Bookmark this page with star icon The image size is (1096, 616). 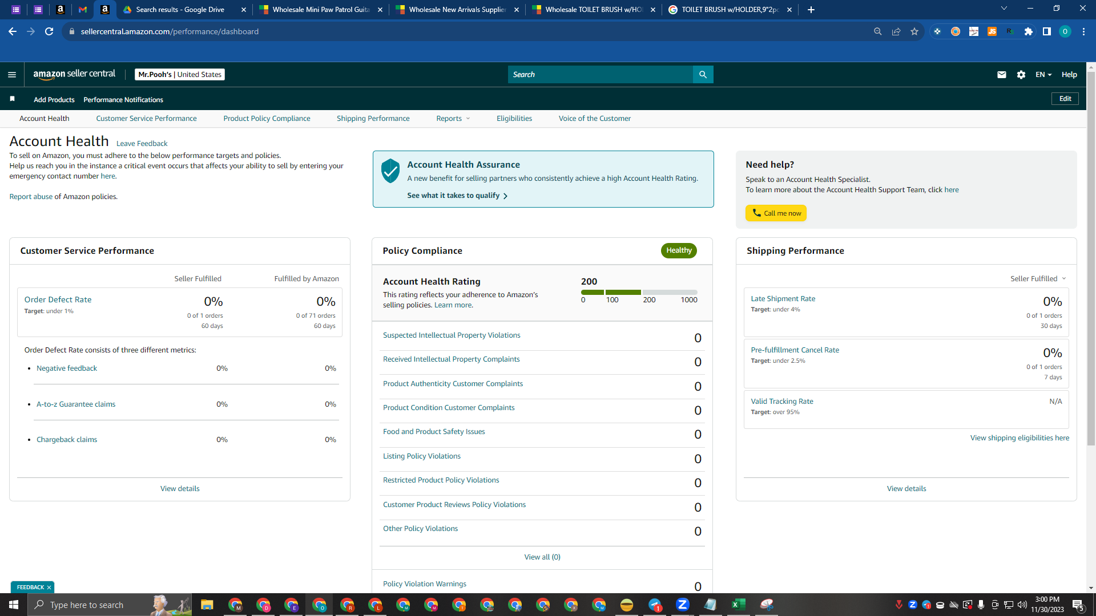click(x=914, y=31)
